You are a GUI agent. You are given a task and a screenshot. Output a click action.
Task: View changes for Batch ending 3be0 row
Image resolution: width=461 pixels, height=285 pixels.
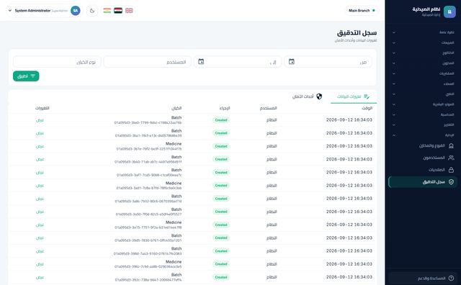tap(40, 120)
